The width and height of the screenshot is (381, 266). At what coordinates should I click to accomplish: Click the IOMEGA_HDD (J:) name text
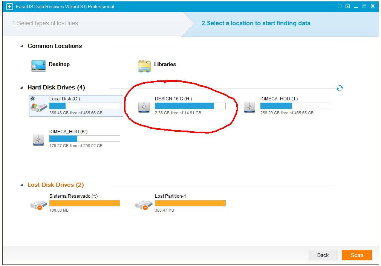279,99
